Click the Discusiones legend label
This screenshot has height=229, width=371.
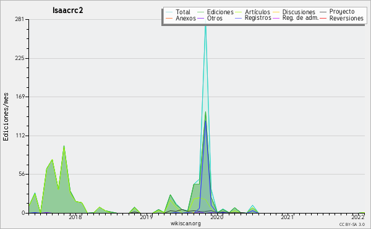[x=299, y=12]
